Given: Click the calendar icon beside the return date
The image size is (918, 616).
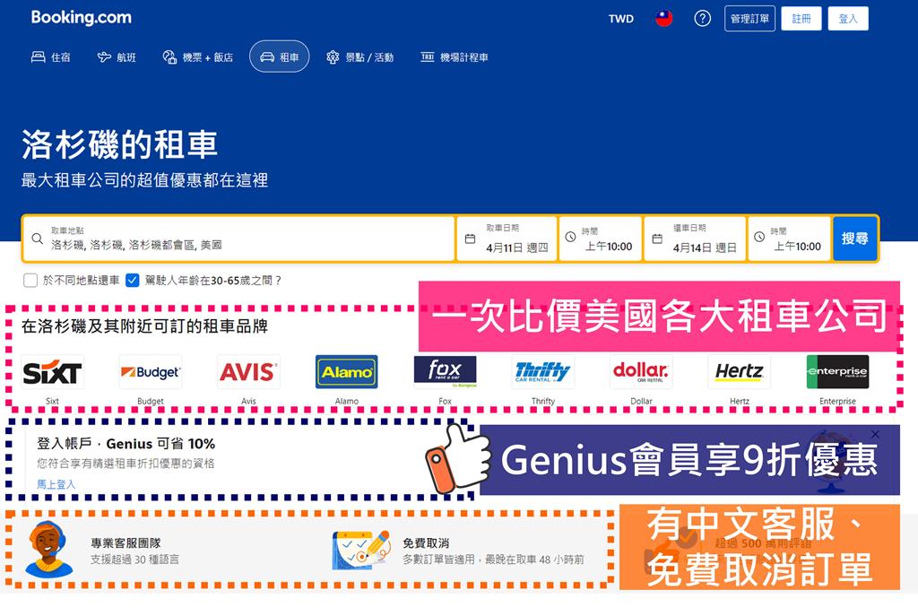Looking at the screenshot, I should 657,239.
